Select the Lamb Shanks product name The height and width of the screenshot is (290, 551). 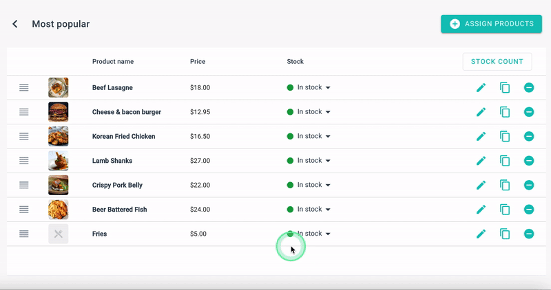(112, 161)
